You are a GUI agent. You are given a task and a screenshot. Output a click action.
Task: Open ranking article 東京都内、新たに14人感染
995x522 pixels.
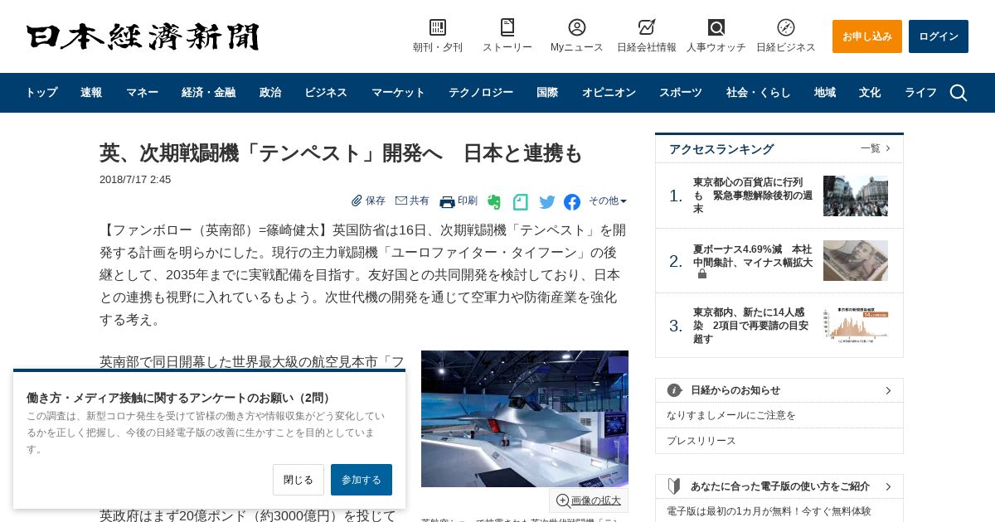tap(752, 326)
